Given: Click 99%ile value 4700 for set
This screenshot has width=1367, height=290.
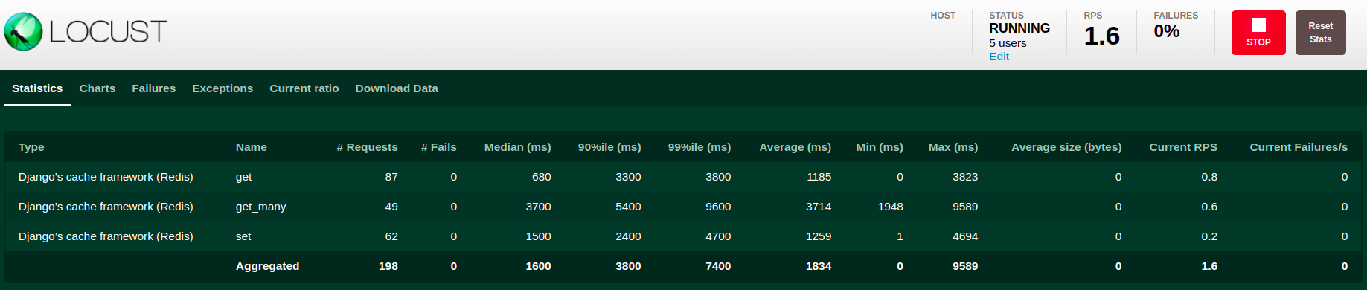Looking at the screenshot, I should pos(718,236).
